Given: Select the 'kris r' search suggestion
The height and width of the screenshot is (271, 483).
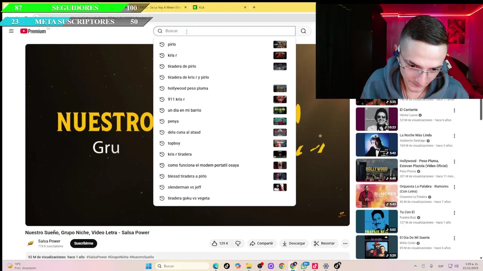Looking at the screenshot, I should tap(224, 55).
